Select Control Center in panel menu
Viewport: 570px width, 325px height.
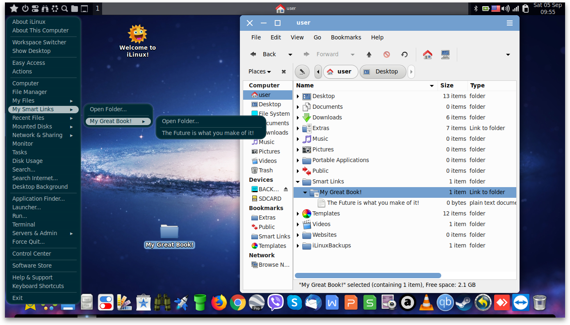point(32,254)
